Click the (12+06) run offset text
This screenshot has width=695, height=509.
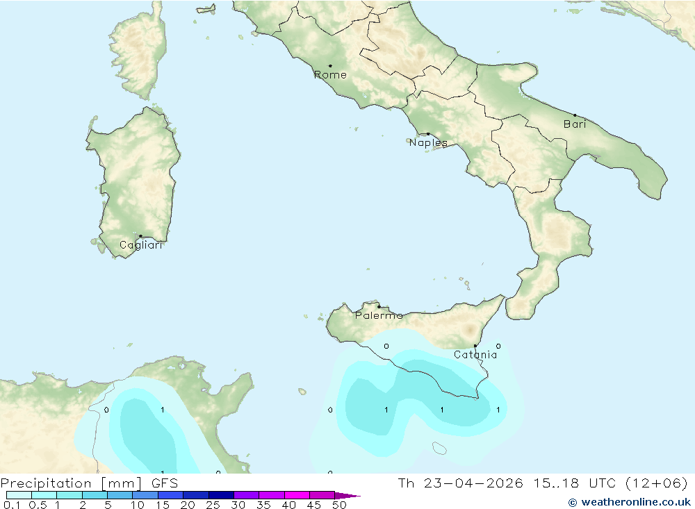657,483
